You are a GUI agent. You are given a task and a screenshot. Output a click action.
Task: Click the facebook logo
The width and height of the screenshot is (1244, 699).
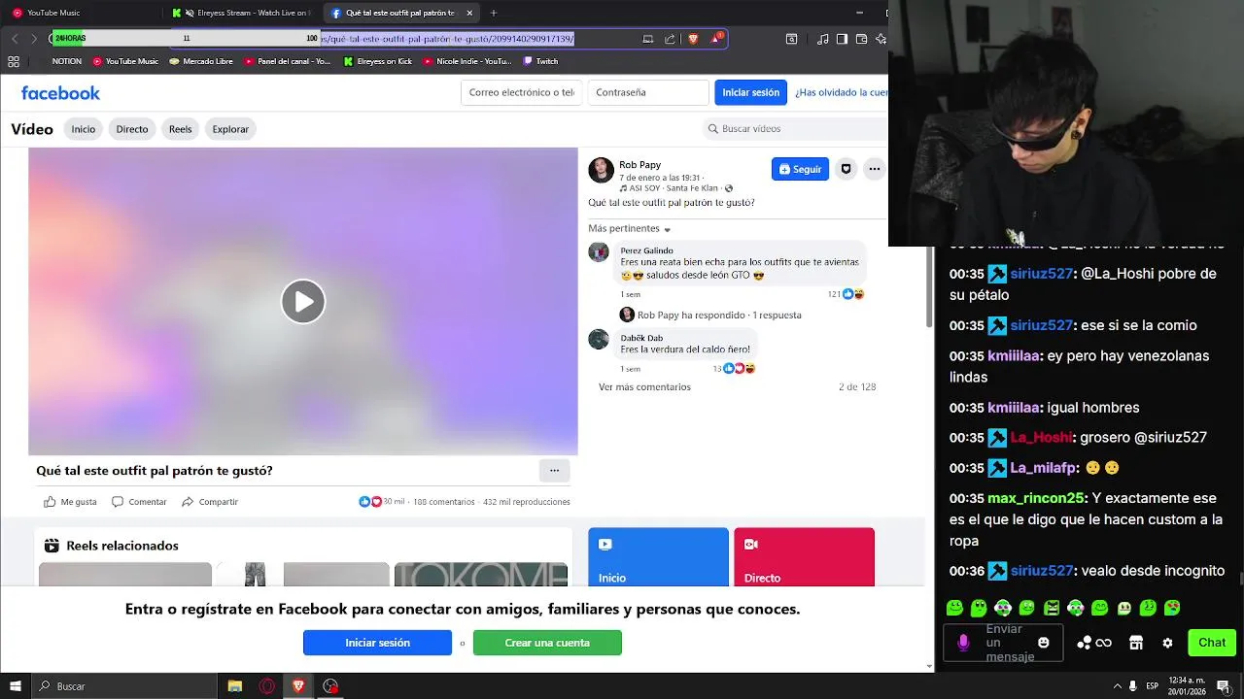[60, 93]
